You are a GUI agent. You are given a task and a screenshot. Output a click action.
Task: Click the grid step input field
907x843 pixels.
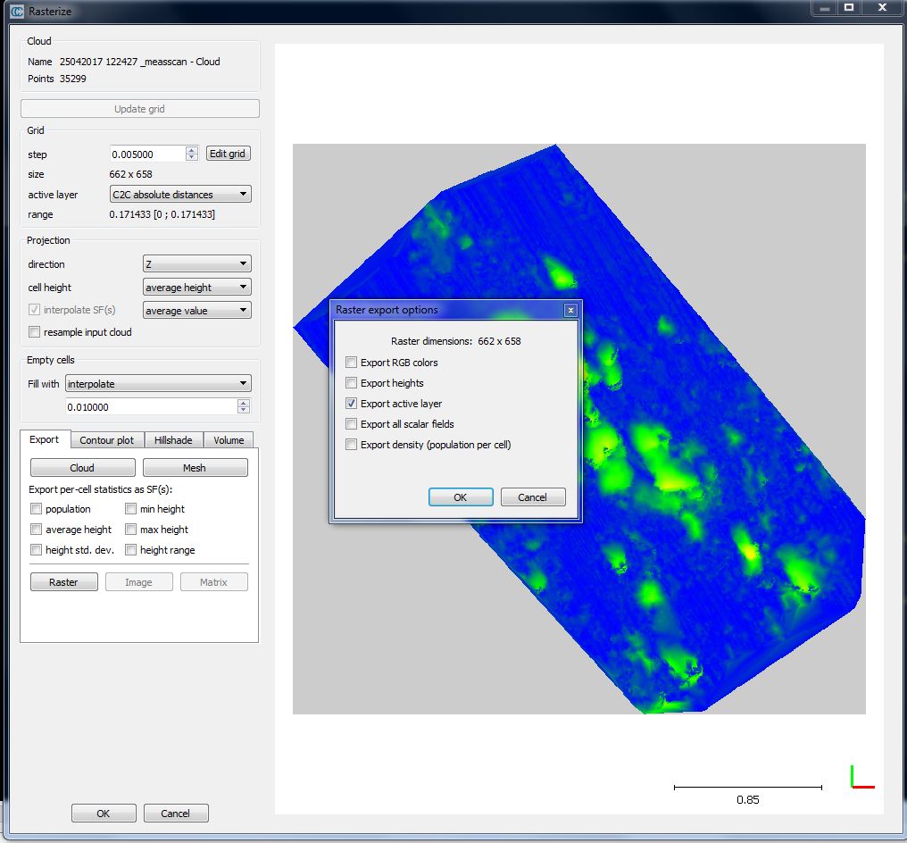[147, 154]
